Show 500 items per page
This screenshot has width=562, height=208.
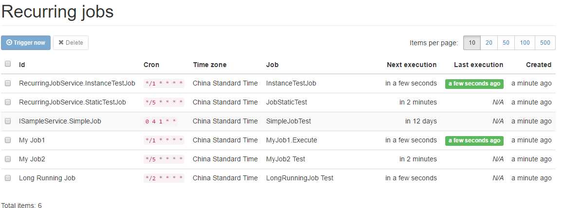(x=545, y=43)
